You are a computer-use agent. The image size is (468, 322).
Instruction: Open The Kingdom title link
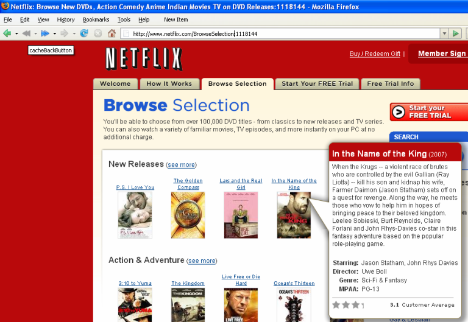pyautogui.click(x=188, y=283)
